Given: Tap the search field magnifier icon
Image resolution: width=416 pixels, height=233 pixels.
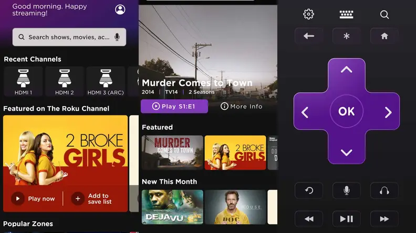Looking at the screenshot, I should 22,37.
